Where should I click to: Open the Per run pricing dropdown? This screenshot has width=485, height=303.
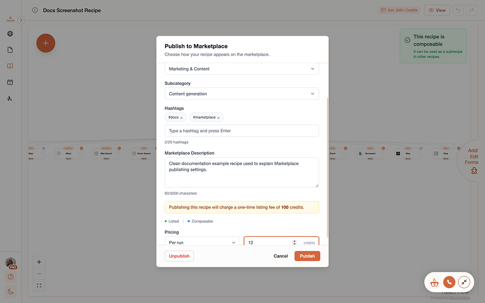click(202, 241)
